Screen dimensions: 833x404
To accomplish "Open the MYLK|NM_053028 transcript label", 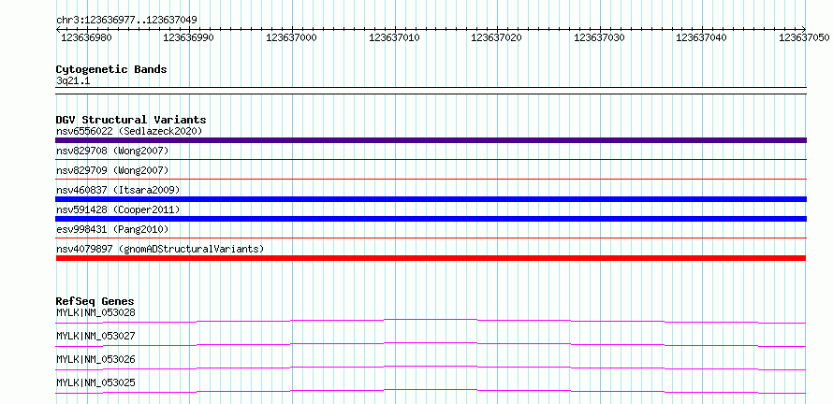I will (95, 312).
